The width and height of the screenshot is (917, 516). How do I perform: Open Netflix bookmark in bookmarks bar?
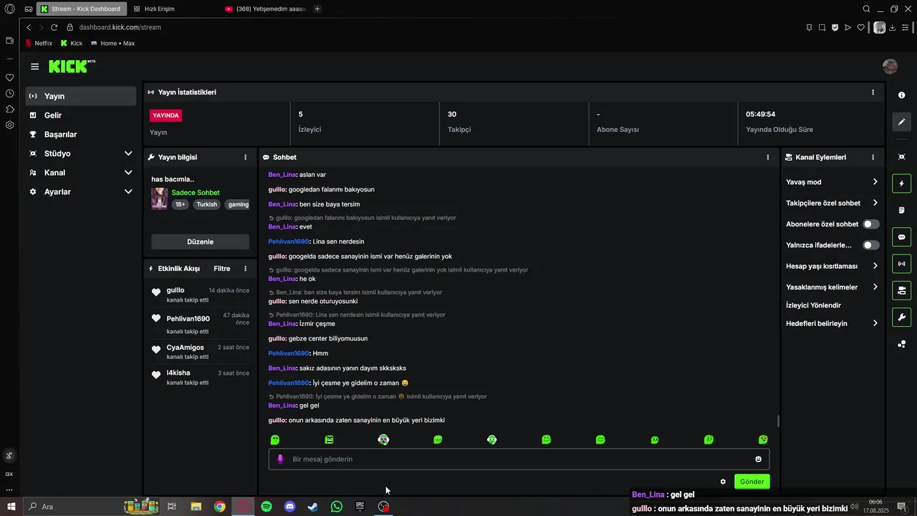point(39,43)
